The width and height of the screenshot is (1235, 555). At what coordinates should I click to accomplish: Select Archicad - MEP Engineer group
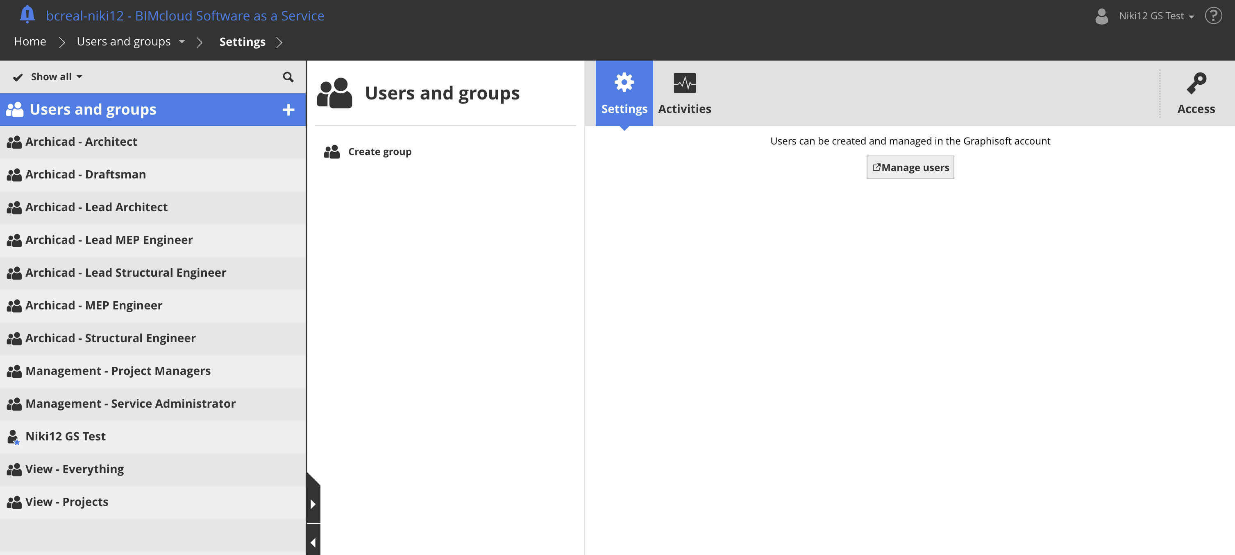[153, 305]
